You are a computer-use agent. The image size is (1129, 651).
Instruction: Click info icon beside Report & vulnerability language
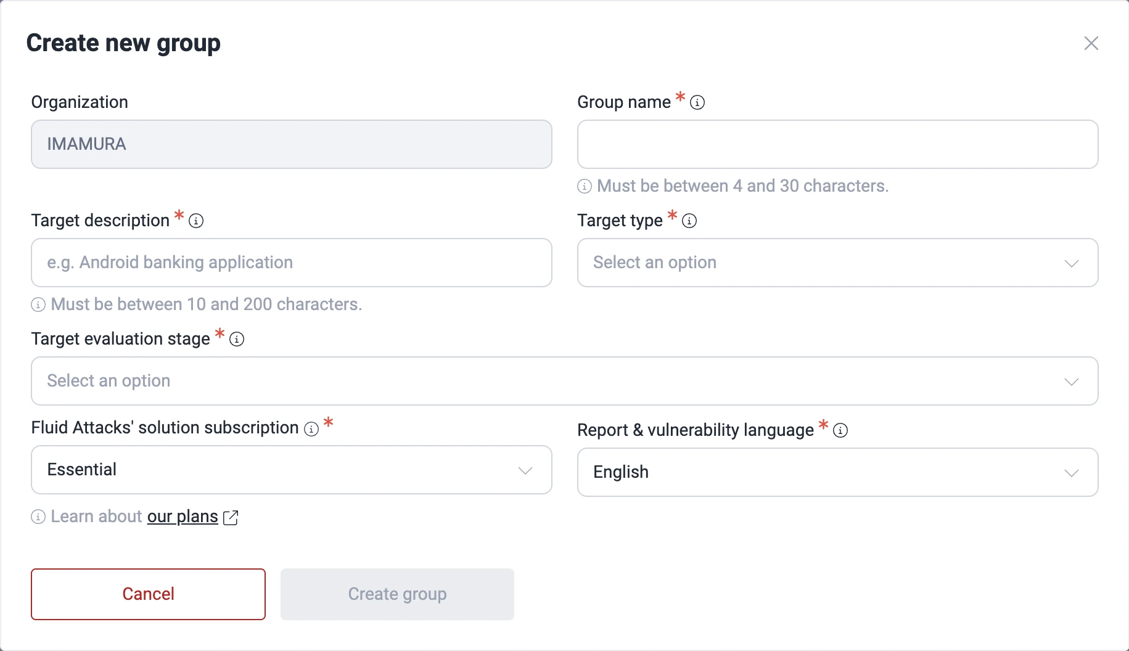click(840, 430)
